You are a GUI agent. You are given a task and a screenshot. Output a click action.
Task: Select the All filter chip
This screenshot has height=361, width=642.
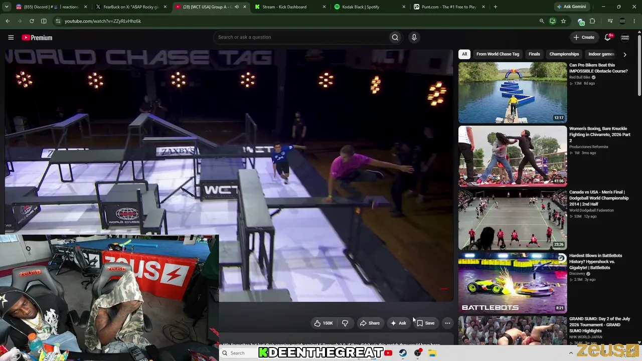(x=464, y=54)
